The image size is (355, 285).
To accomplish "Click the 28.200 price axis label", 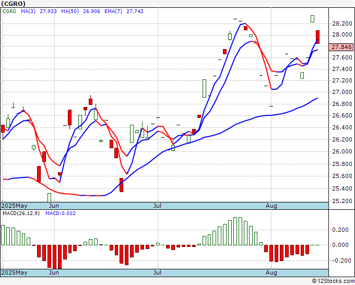I will click(342, 23).
